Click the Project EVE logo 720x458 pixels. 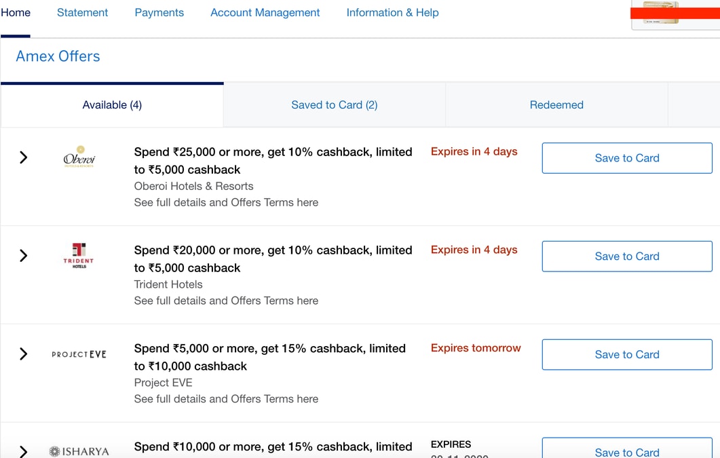click(x=79, y=354)
